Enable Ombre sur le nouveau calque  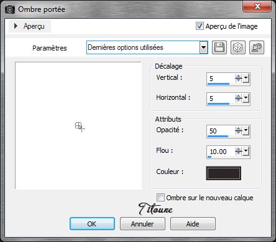pos(160,197)
